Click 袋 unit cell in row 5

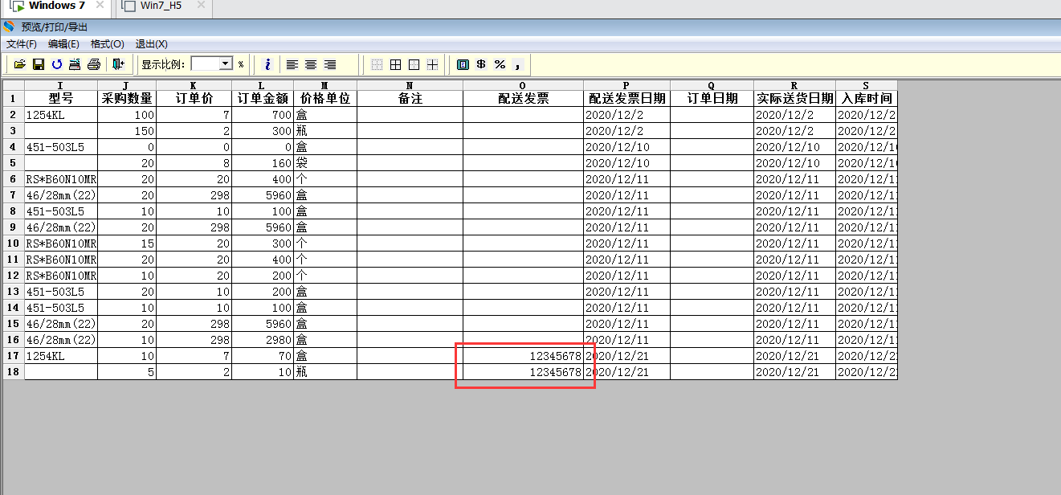324,163
